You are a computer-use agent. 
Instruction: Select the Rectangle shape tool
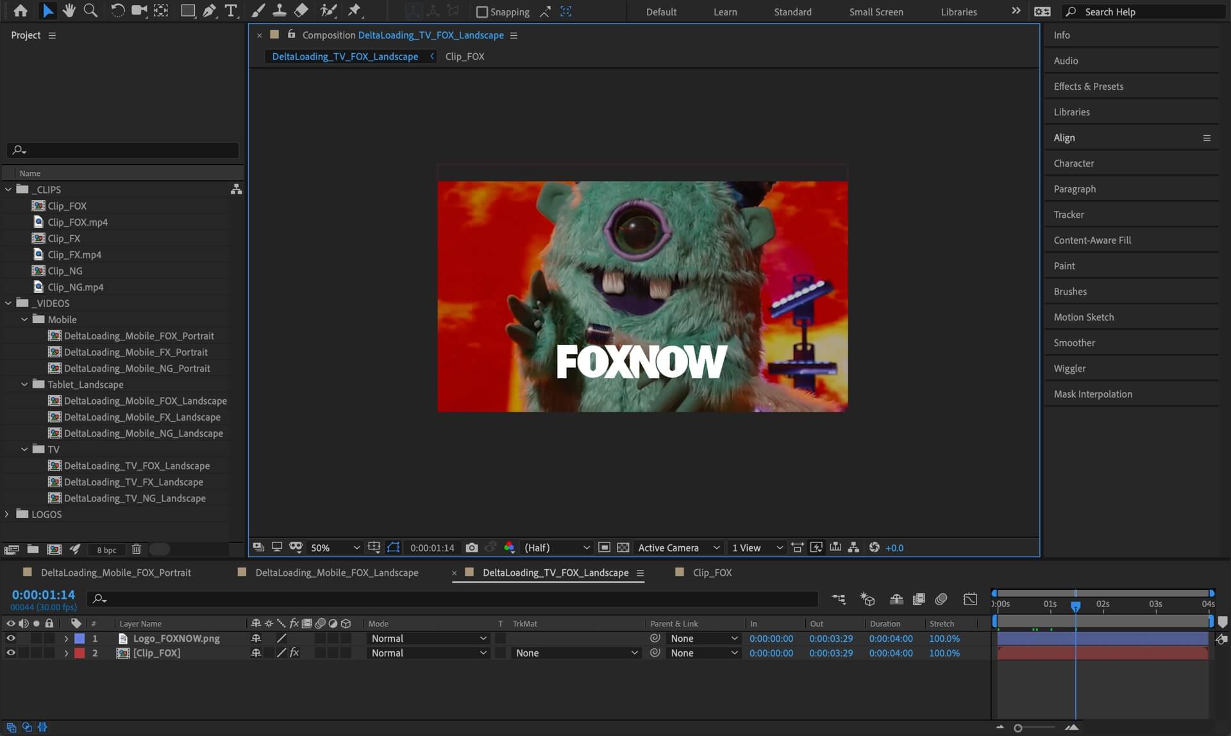(188, 11)
